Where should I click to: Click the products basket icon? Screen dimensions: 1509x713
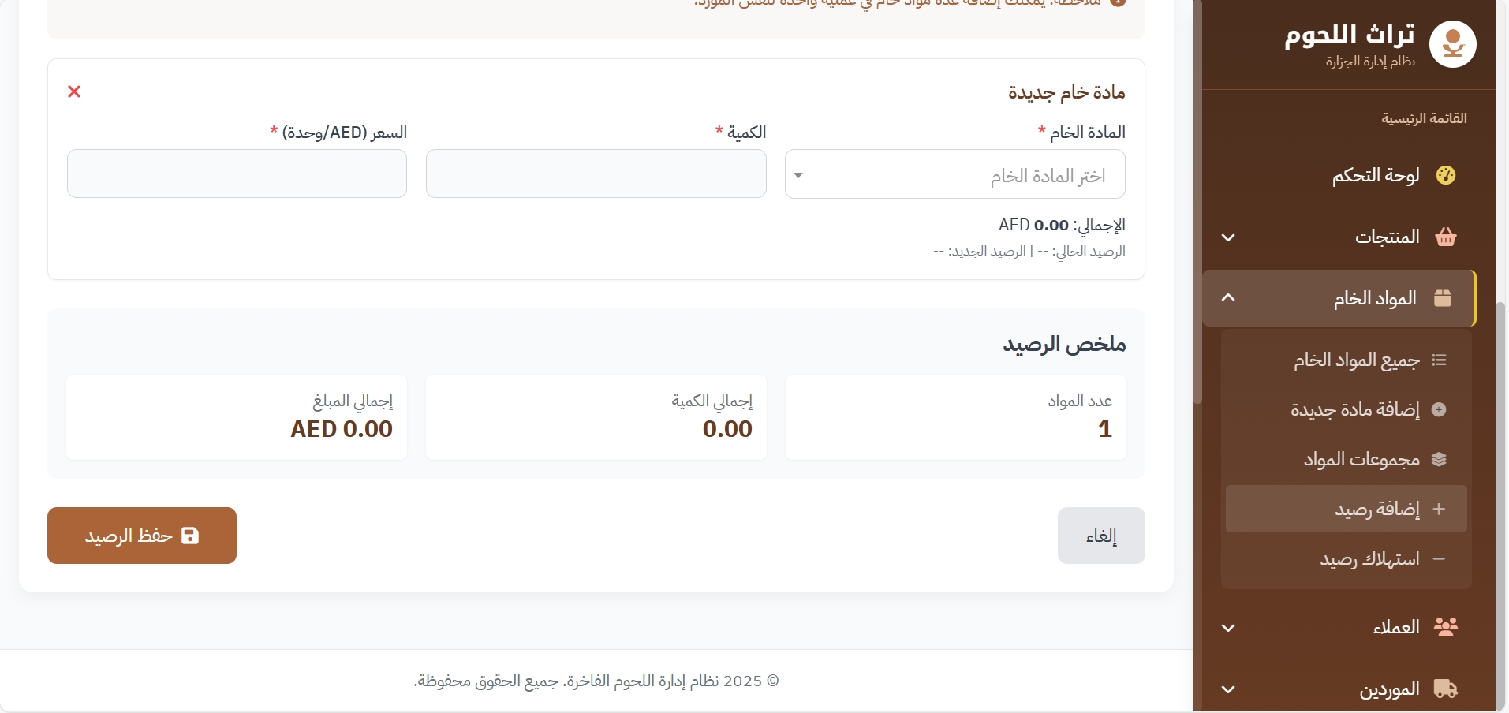[x=1445, y=237]
